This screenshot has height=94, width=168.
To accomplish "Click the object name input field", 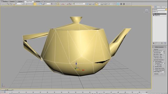I will [x=159, y=9].
